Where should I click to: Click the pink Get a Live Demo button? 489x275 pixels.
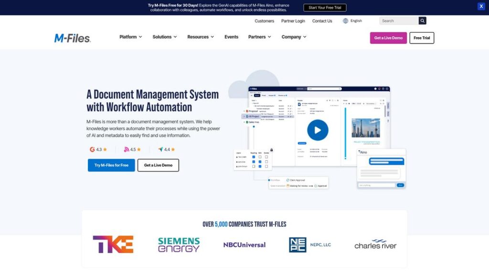[388, 38]
